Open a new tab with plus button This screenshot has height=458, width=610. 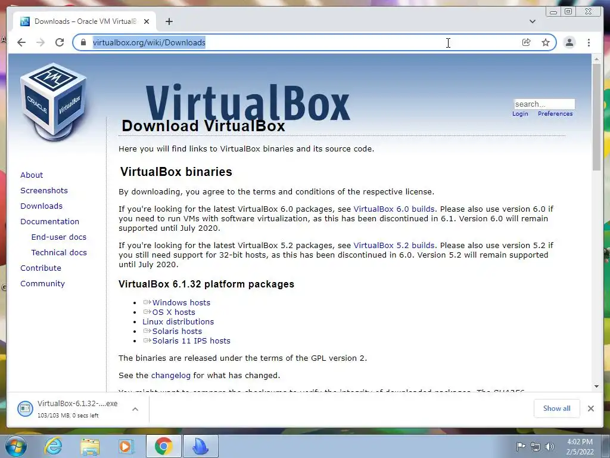(169, 21)
